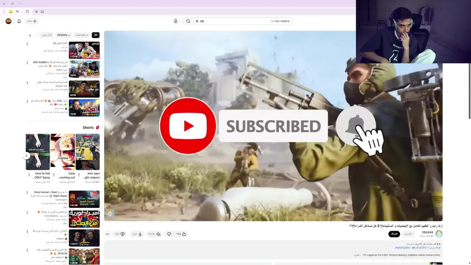The image size is (471, 265).
Task: Open the 13:46 THEDONBEKO video thumbnail
Action: pos(84,219)
